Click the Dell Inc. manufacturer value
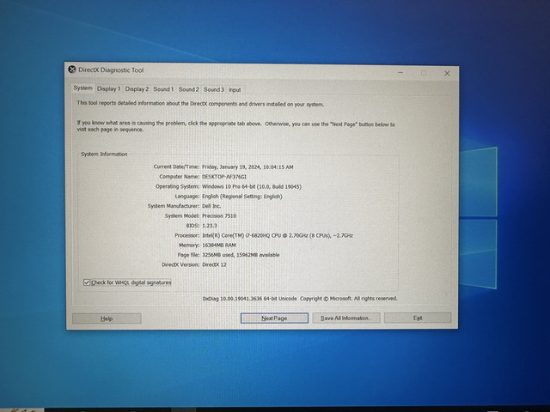This screenshot has height=412, width=550. click(x=211, y=206)
